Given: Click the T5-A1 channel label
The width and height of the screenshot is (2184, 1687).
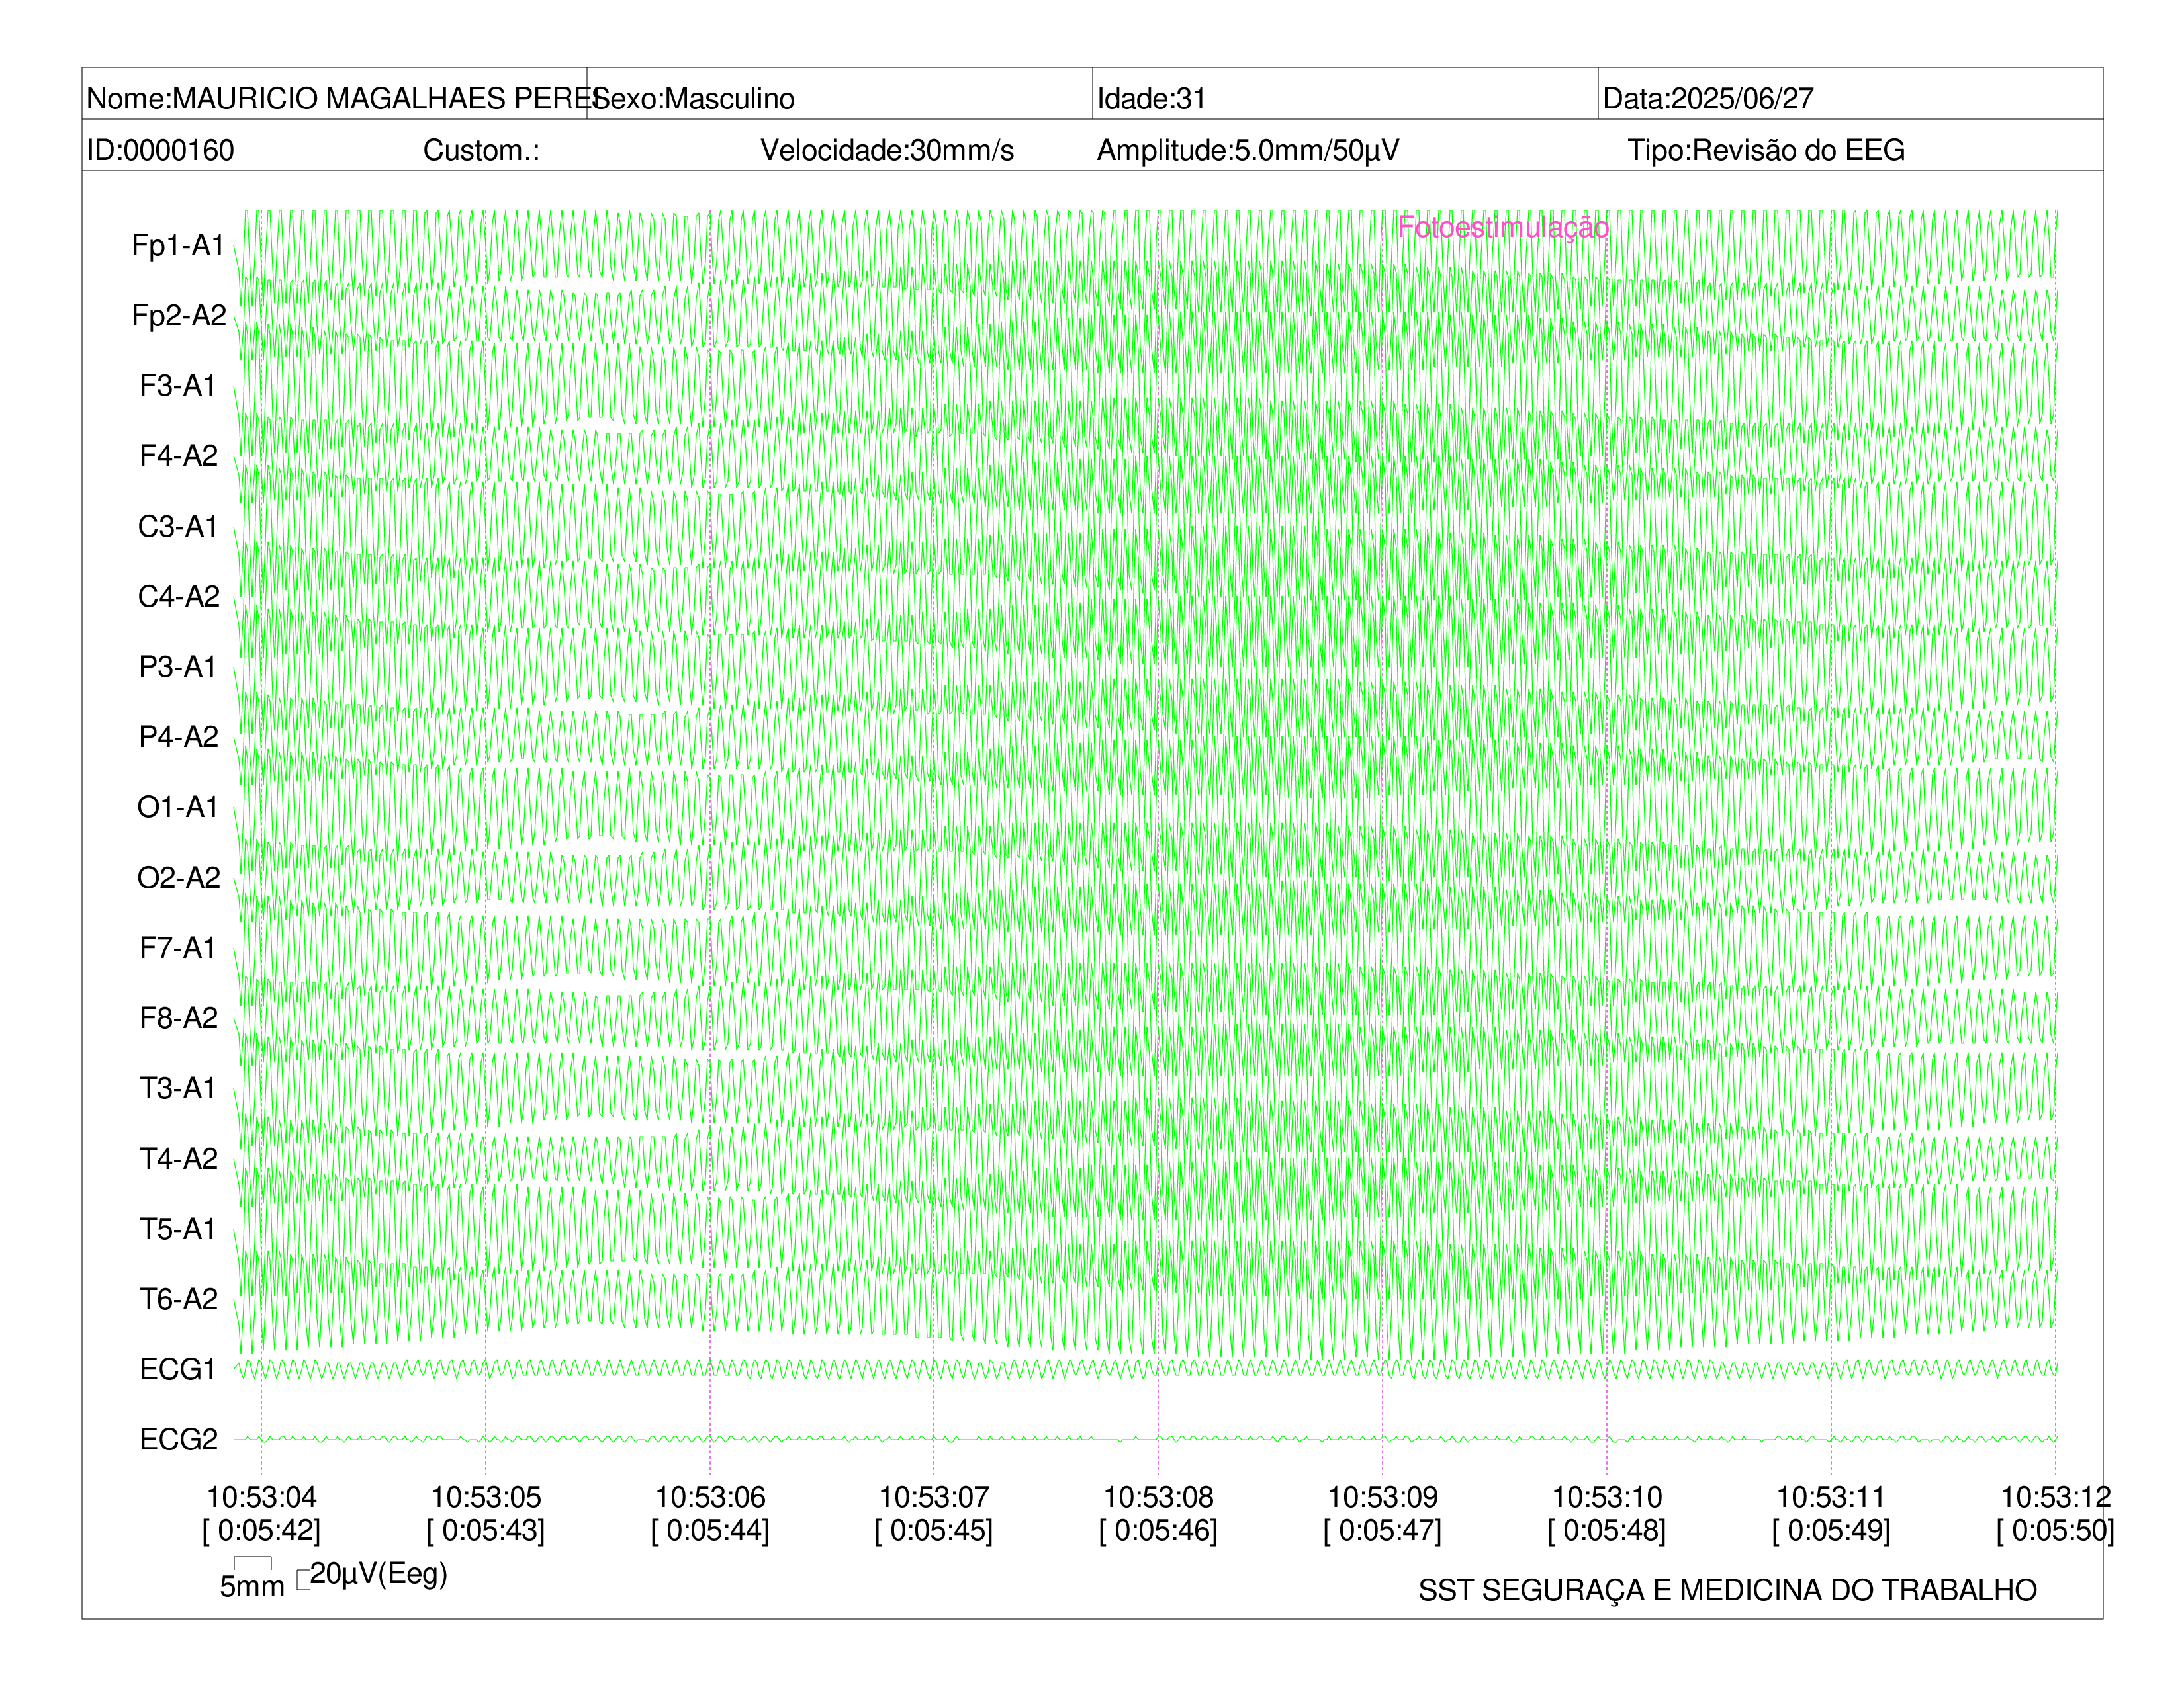Looking at the screenshot, I should tap(178, 1229).
